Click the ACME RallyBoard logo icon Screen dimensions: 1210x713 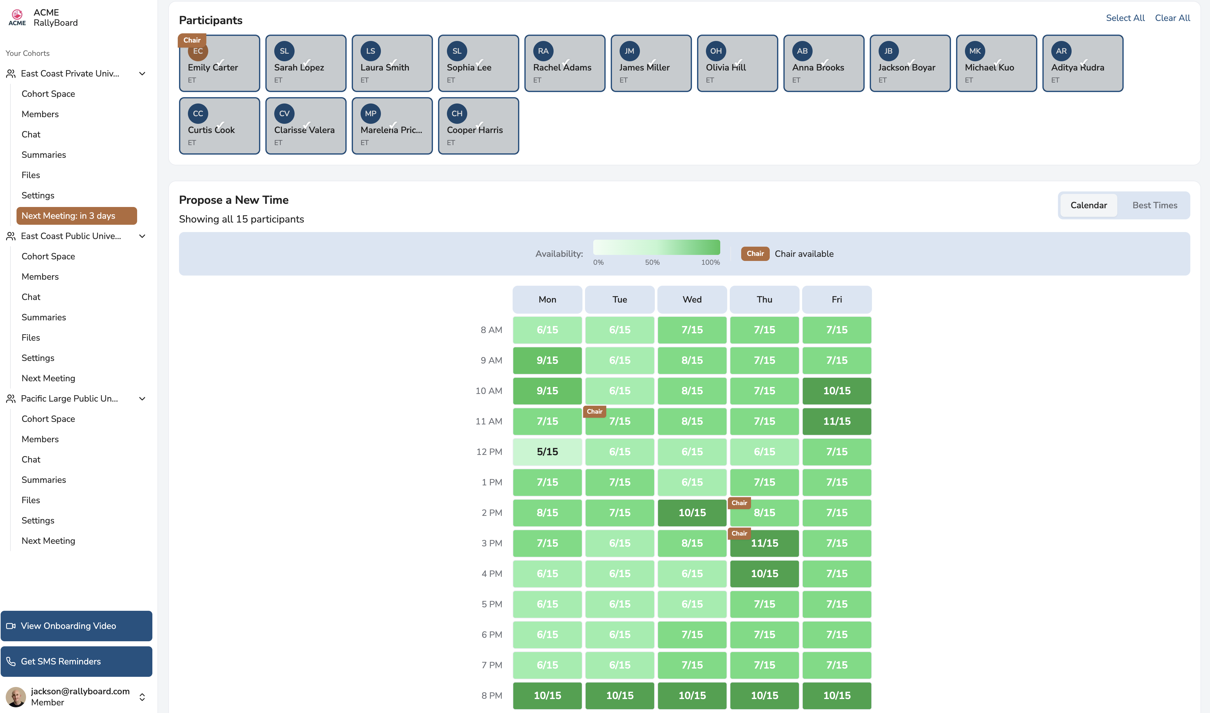pyautogui.click(x=17, y=17)
